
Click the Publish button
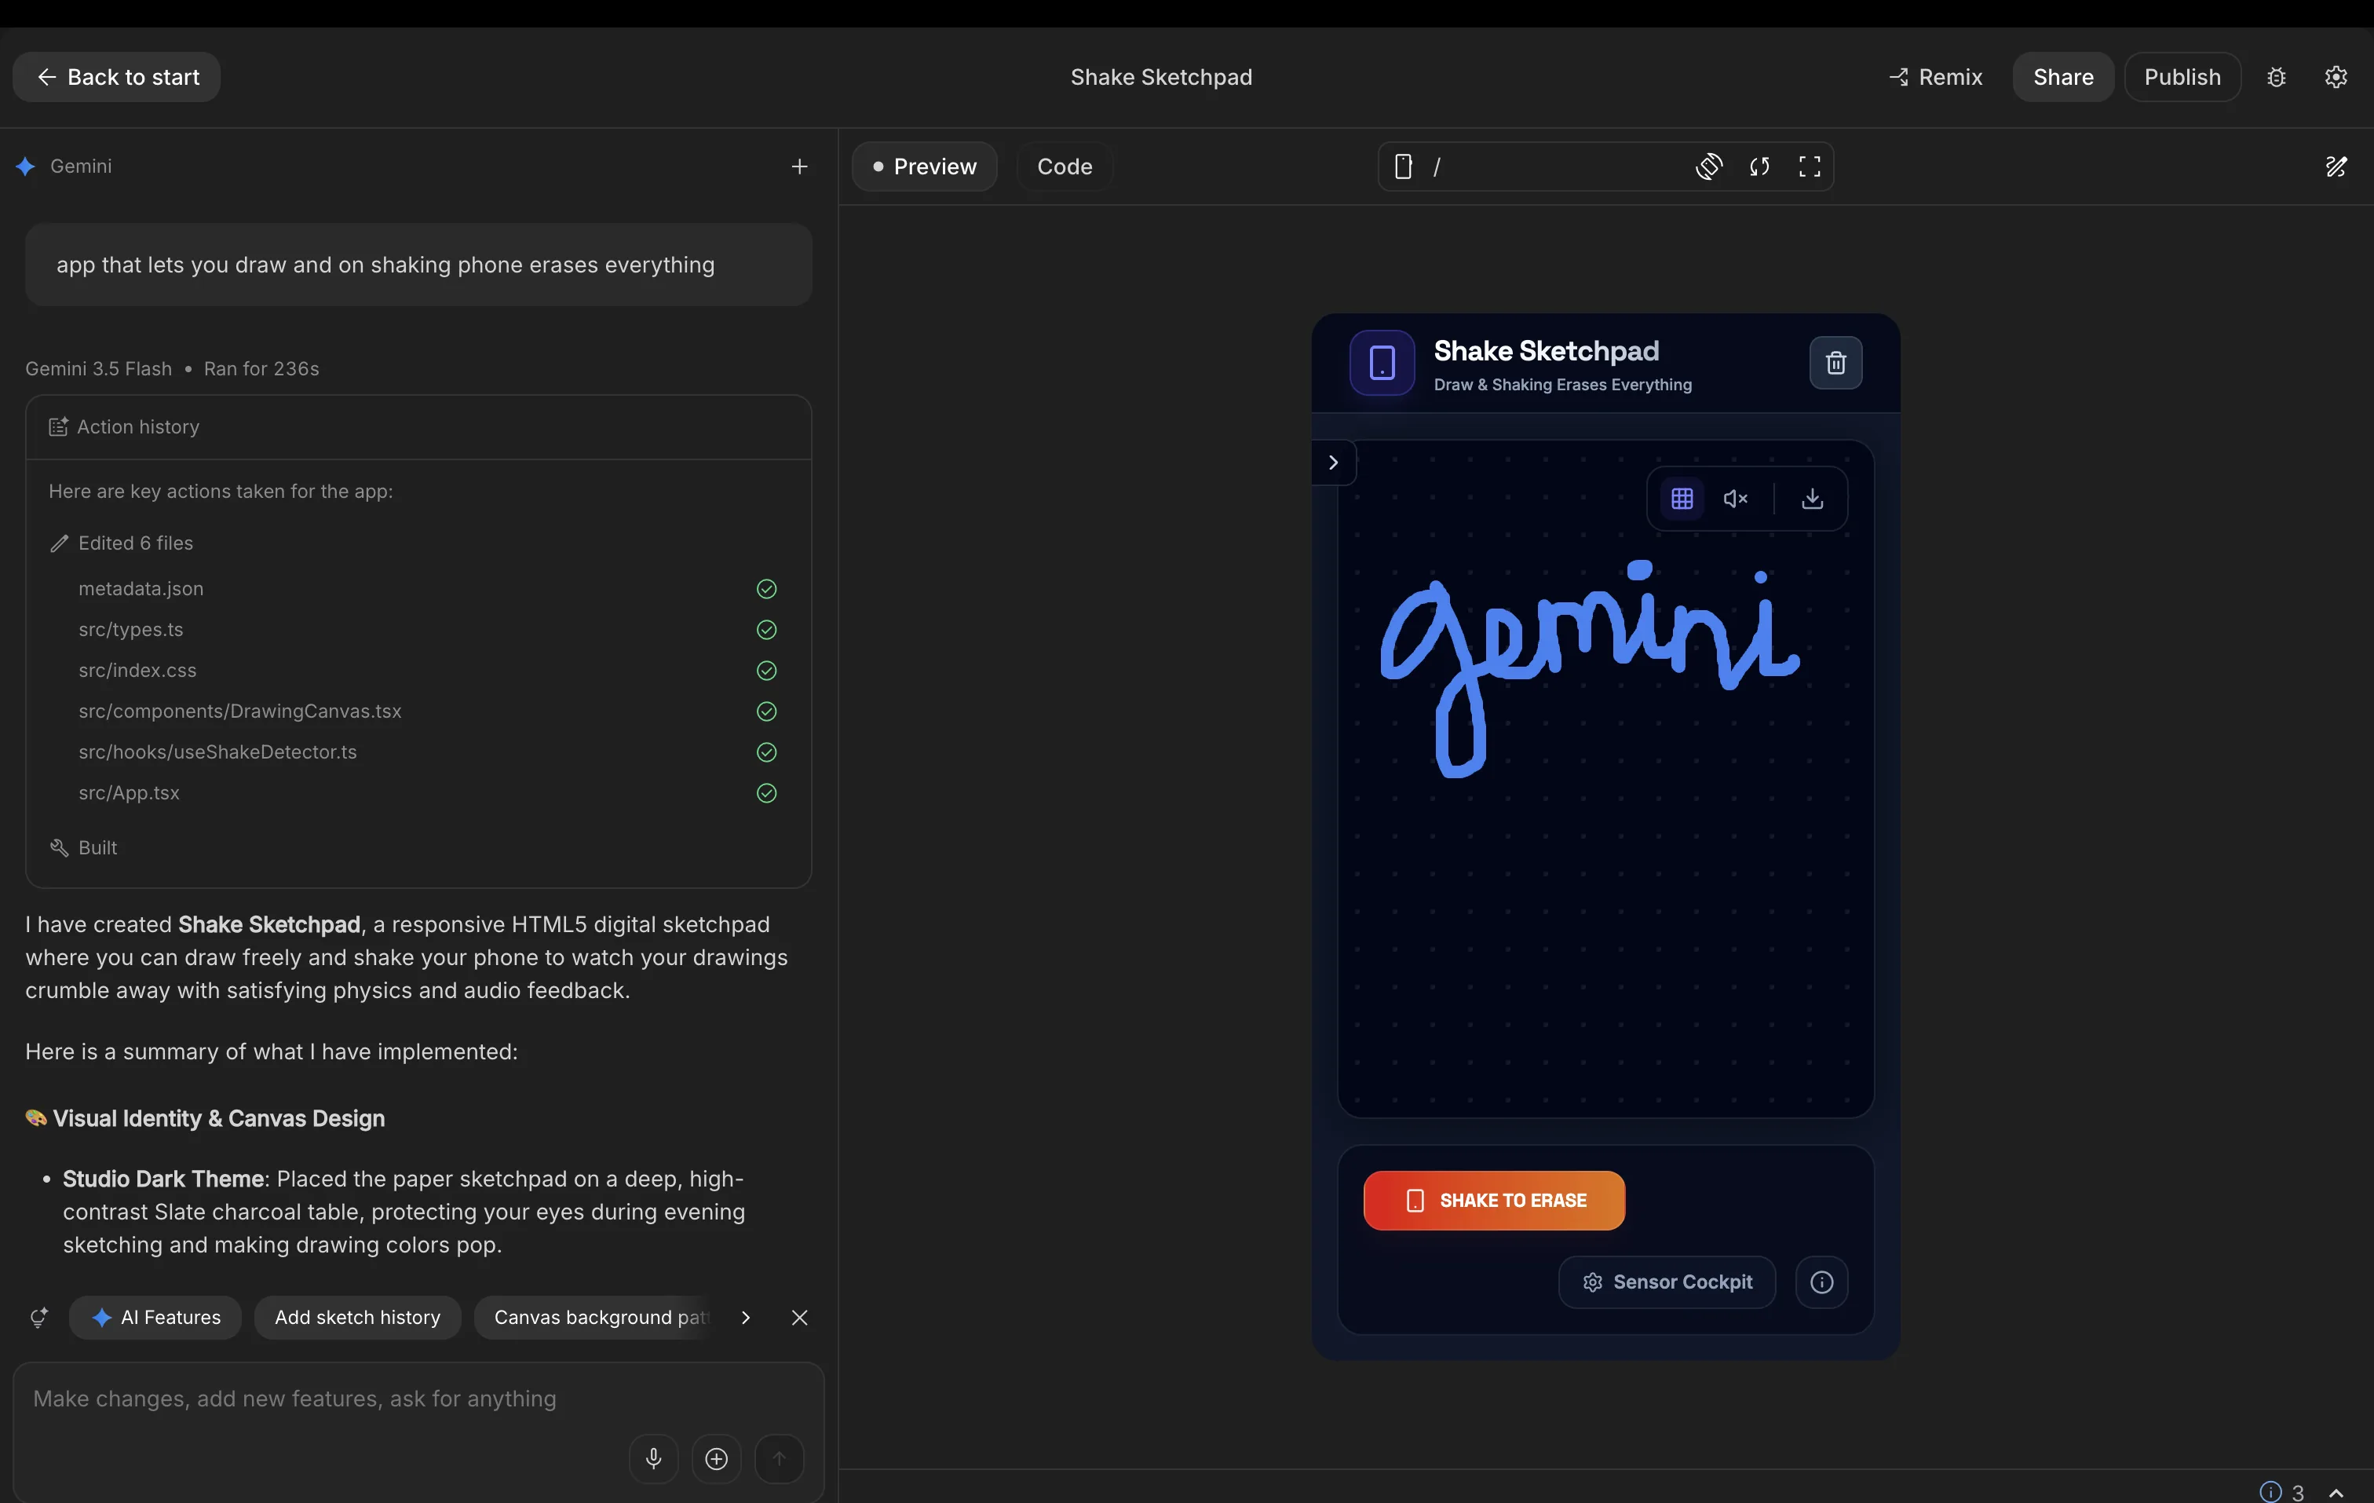pyautogui.click(x=2182, y=77)
